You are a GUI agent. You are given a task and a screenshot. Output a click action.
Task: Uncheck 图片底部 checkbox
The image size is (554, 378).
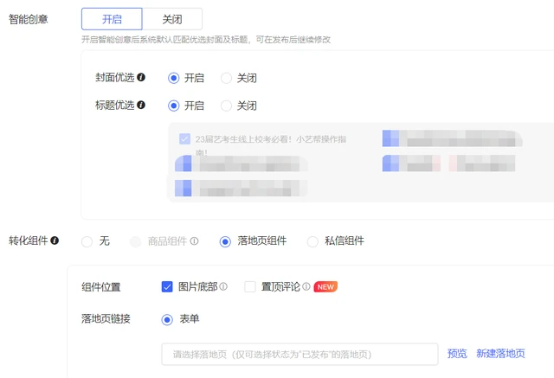click(167, 286)
